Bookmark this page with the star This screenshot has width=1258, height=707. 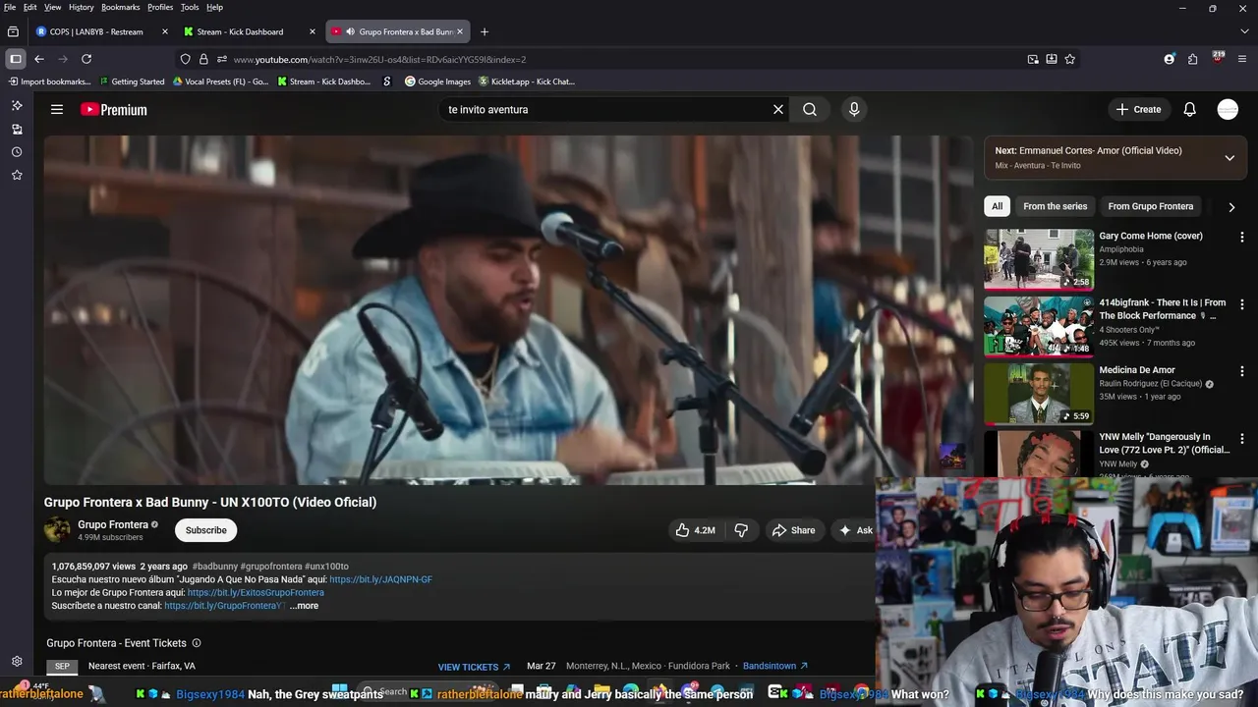click(x=1069, y=59)
